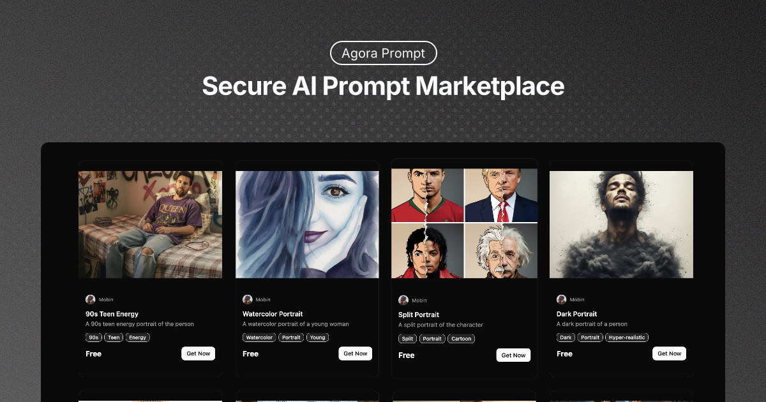This screenshot has width=766, height=402.
Task: Click the Mobin avatar on Split Portrait card
Action: click(403, 300)
